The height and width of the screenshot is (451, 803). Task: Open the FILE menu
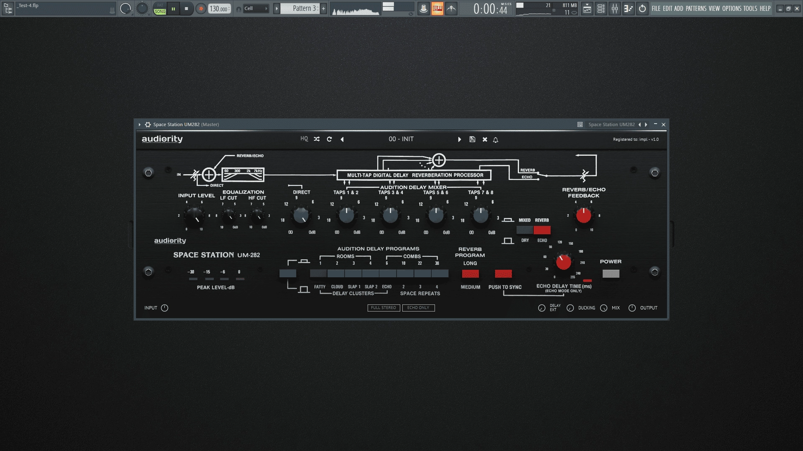[656, 8]
